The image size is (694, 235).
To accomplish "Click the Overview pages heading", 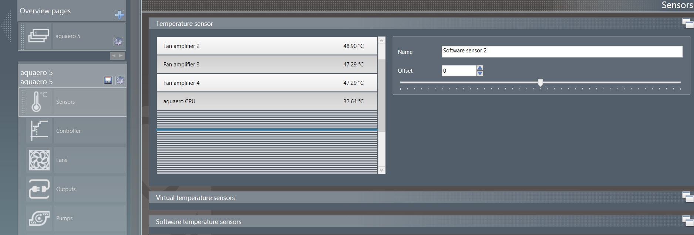I will 45,11.
